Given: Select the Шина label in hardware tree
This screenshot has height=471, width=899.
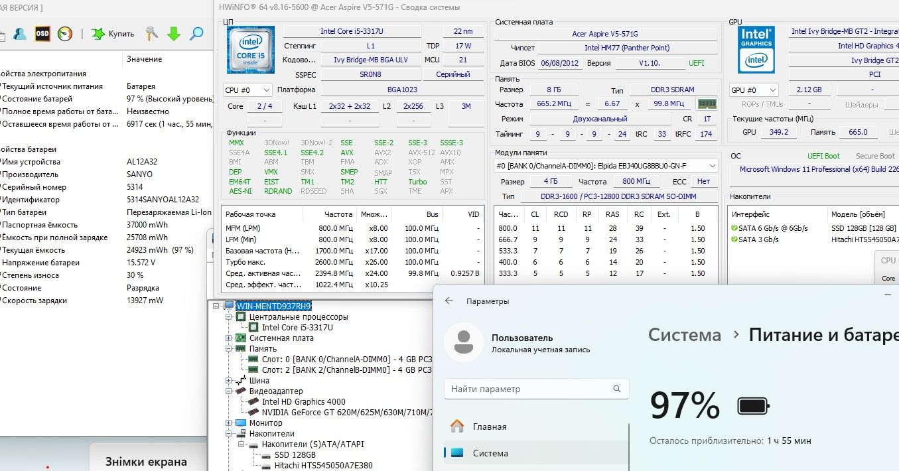Looking at the screenshot, I should point(259,381).
